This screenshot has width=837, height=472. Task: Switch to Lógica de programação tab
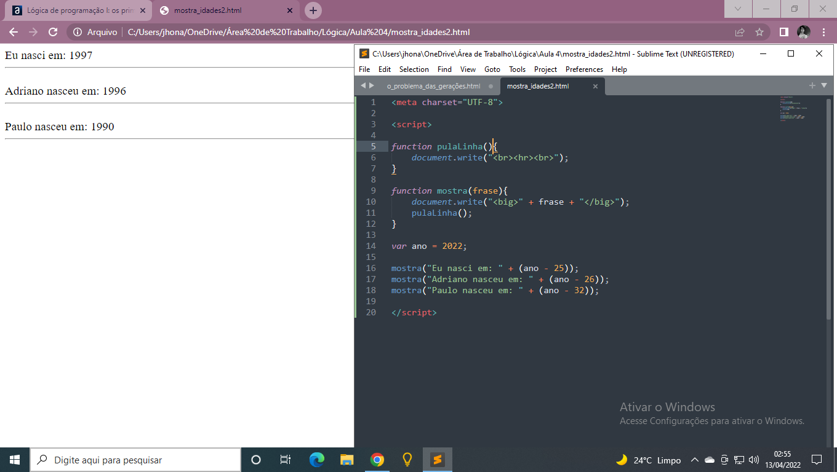tap(77, 10)
